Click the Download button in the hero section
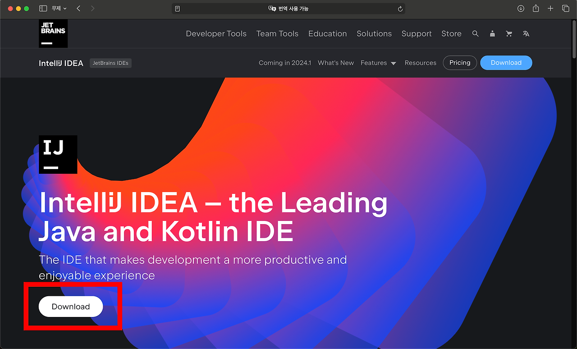This screenshot has width=577, height=349. (x=70, y=306)
